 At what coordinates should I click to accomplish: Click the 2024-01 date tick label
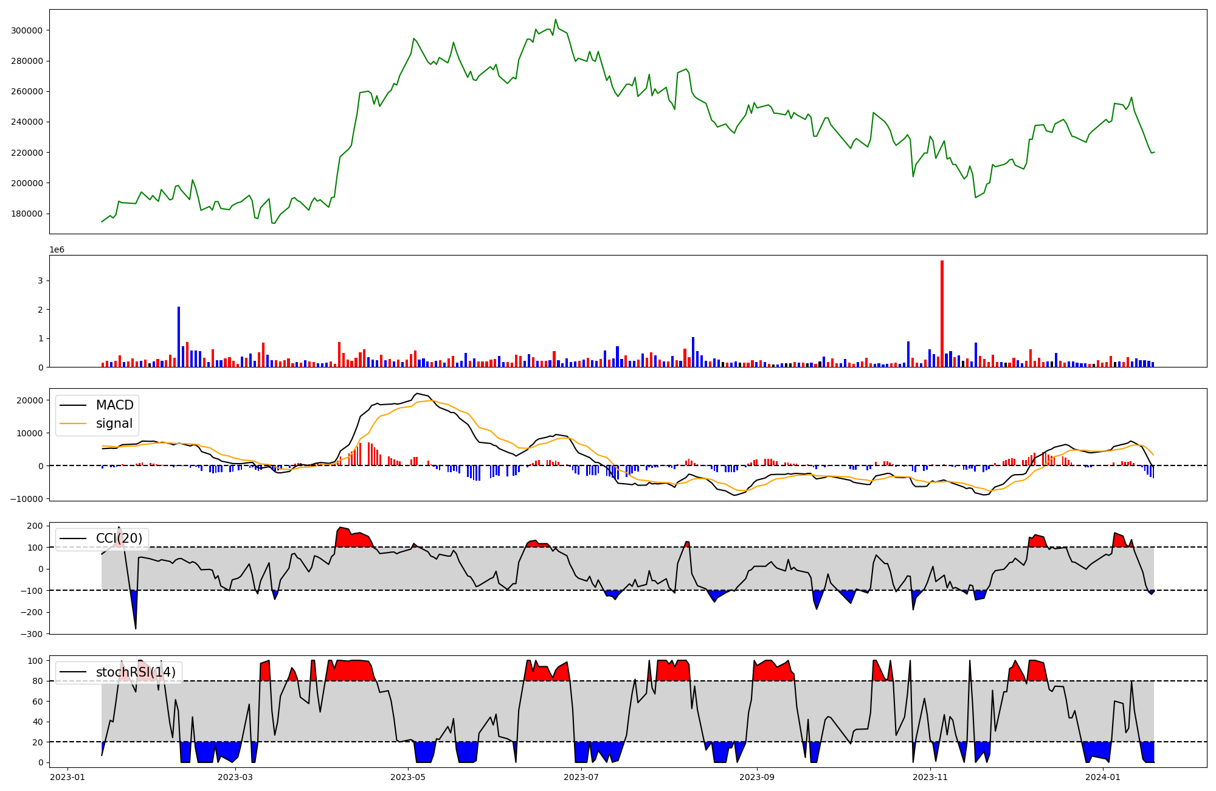(x=1103, y=777)
